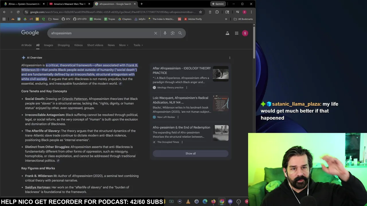Open the Adobe Firefly bookmark
Viewport: 367px width, 206px height.
coord(193,19)
